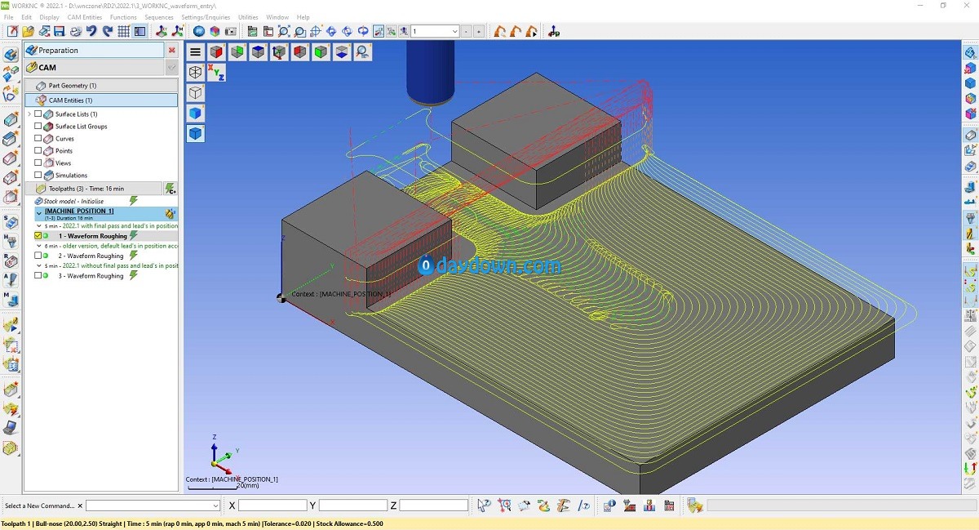
Task: Open the Settings/Enquiries menu
Action: click(204, 17)
